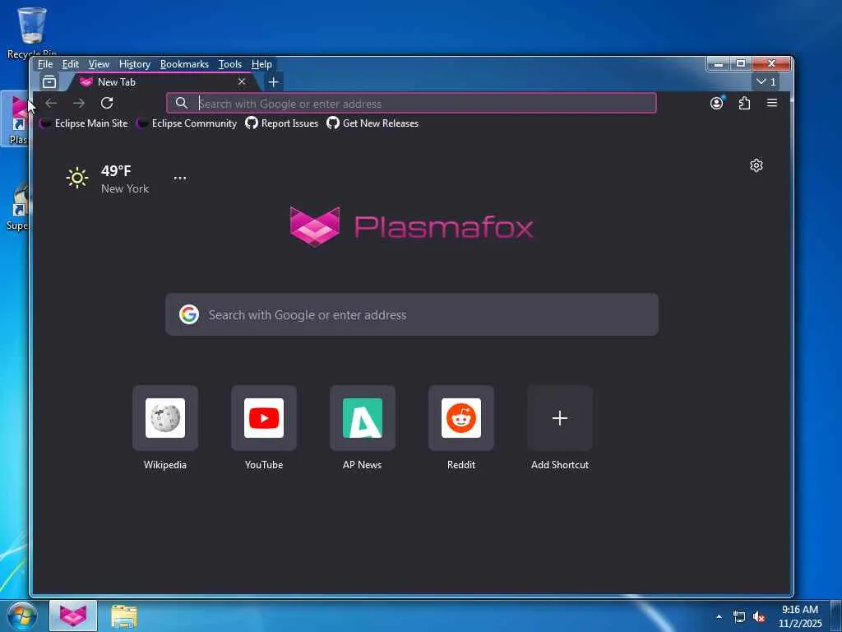Open a new tab with plus button
Image resolution: width=842 pixels, height=632 pixels.
pos(273,81)
